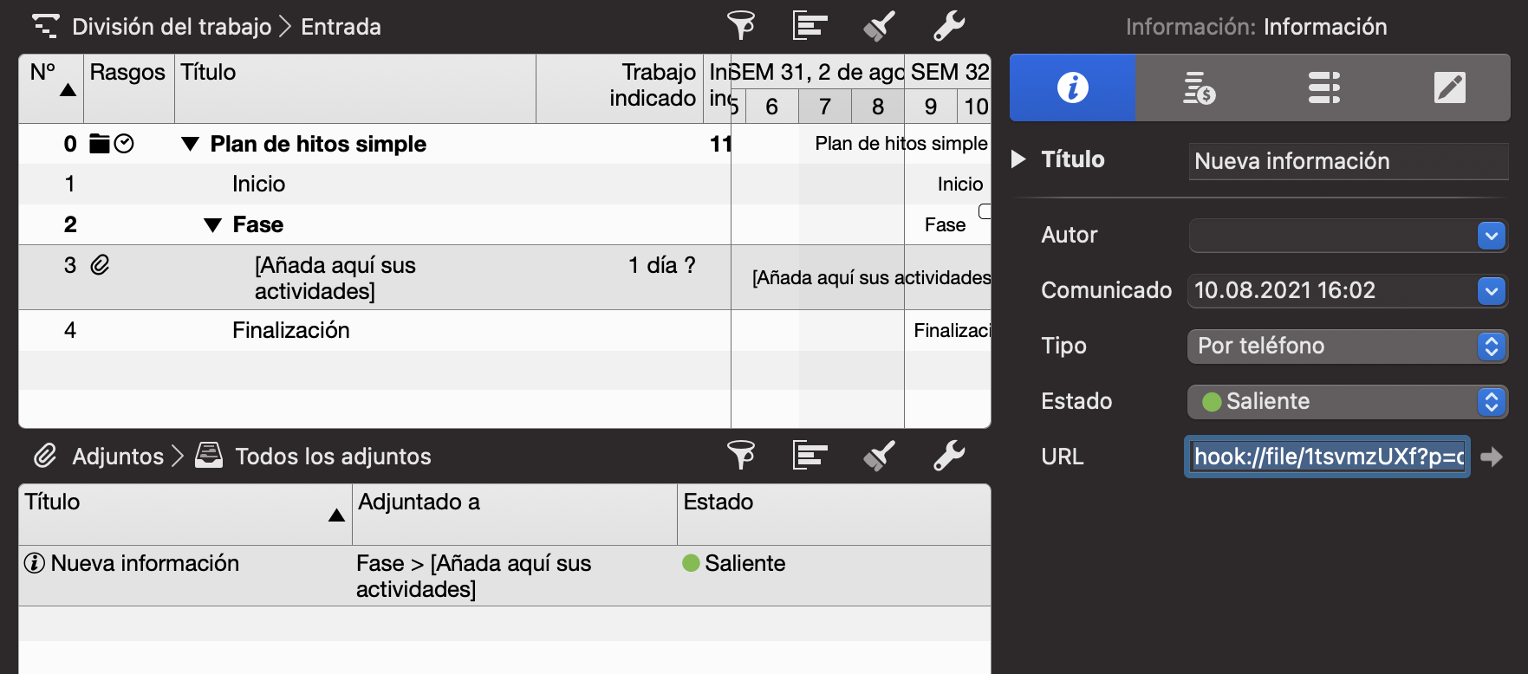Click the wrench icon in the Adjuntos toolbar

point(948,456)
